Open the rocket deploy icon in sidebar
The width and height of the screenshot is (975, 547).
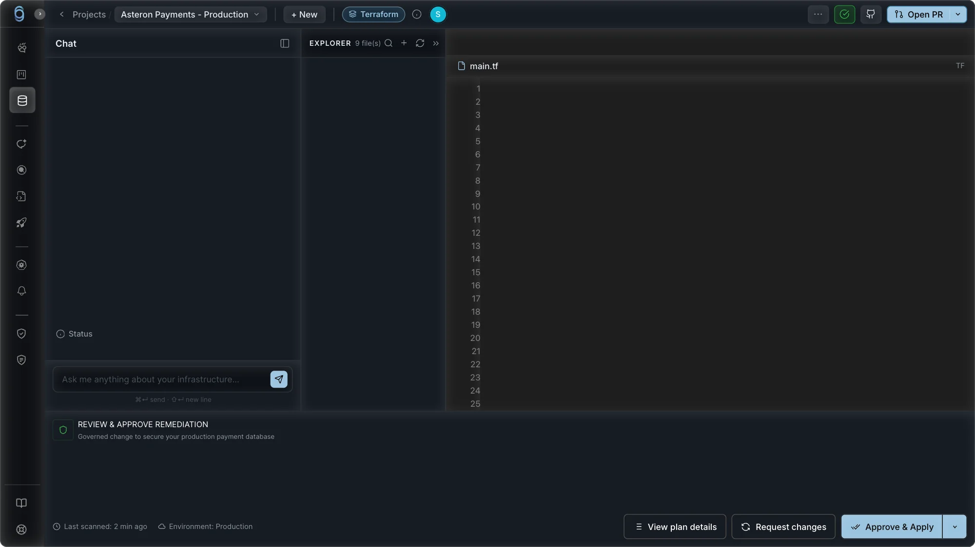[x=21, y=223]
